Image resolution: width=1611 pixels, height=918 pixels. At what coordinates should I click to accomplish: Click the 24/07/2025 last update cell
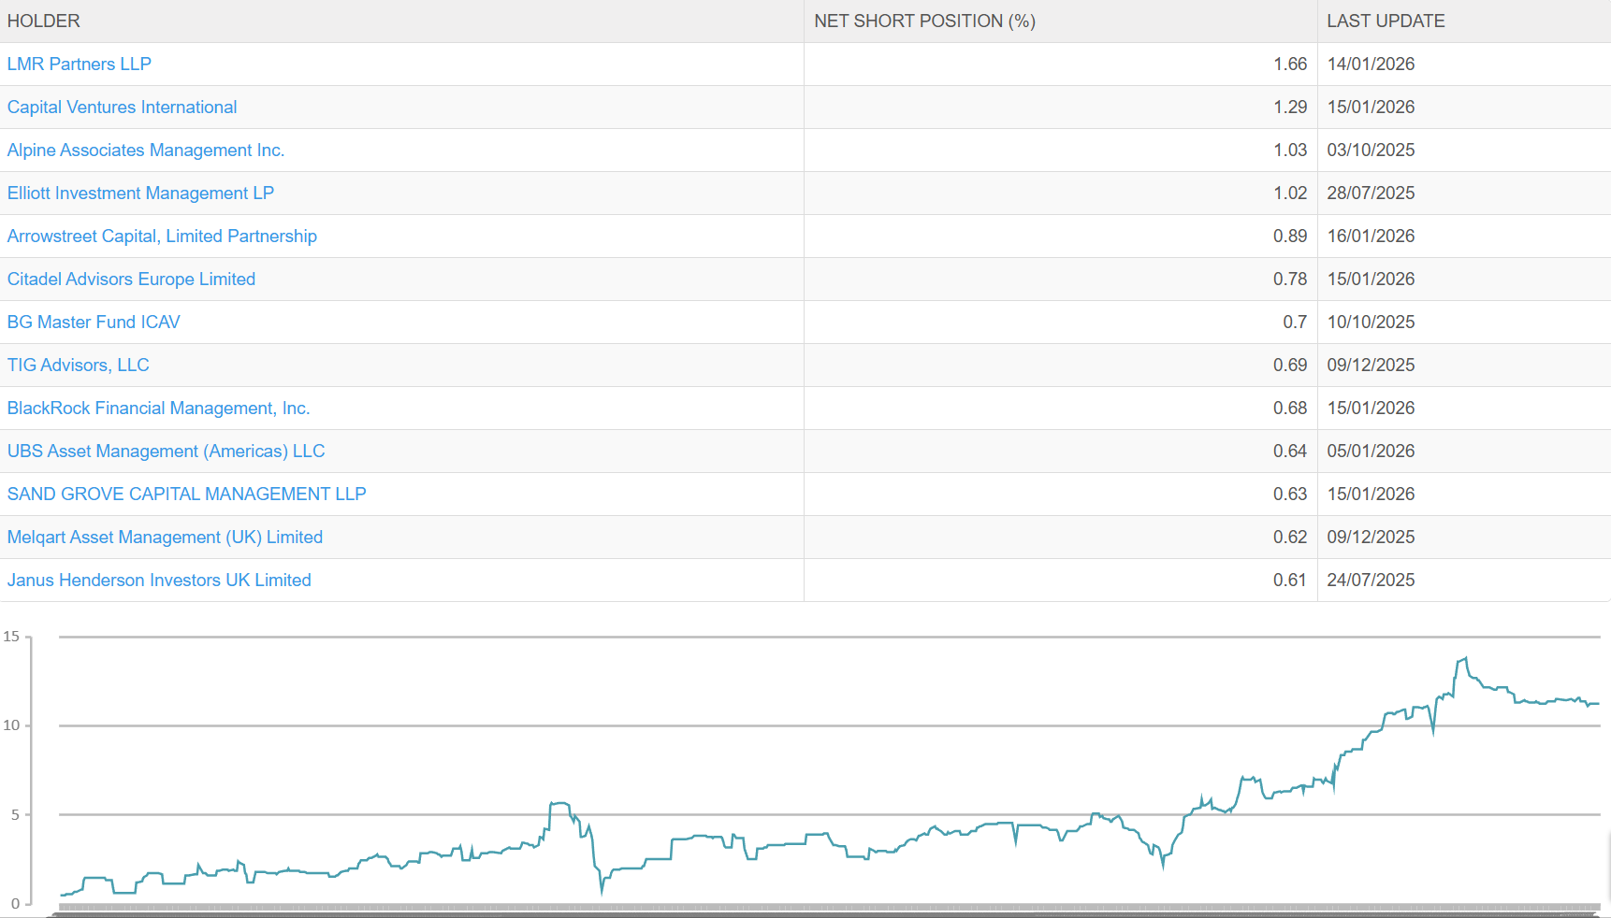(x=1372, y=580)
